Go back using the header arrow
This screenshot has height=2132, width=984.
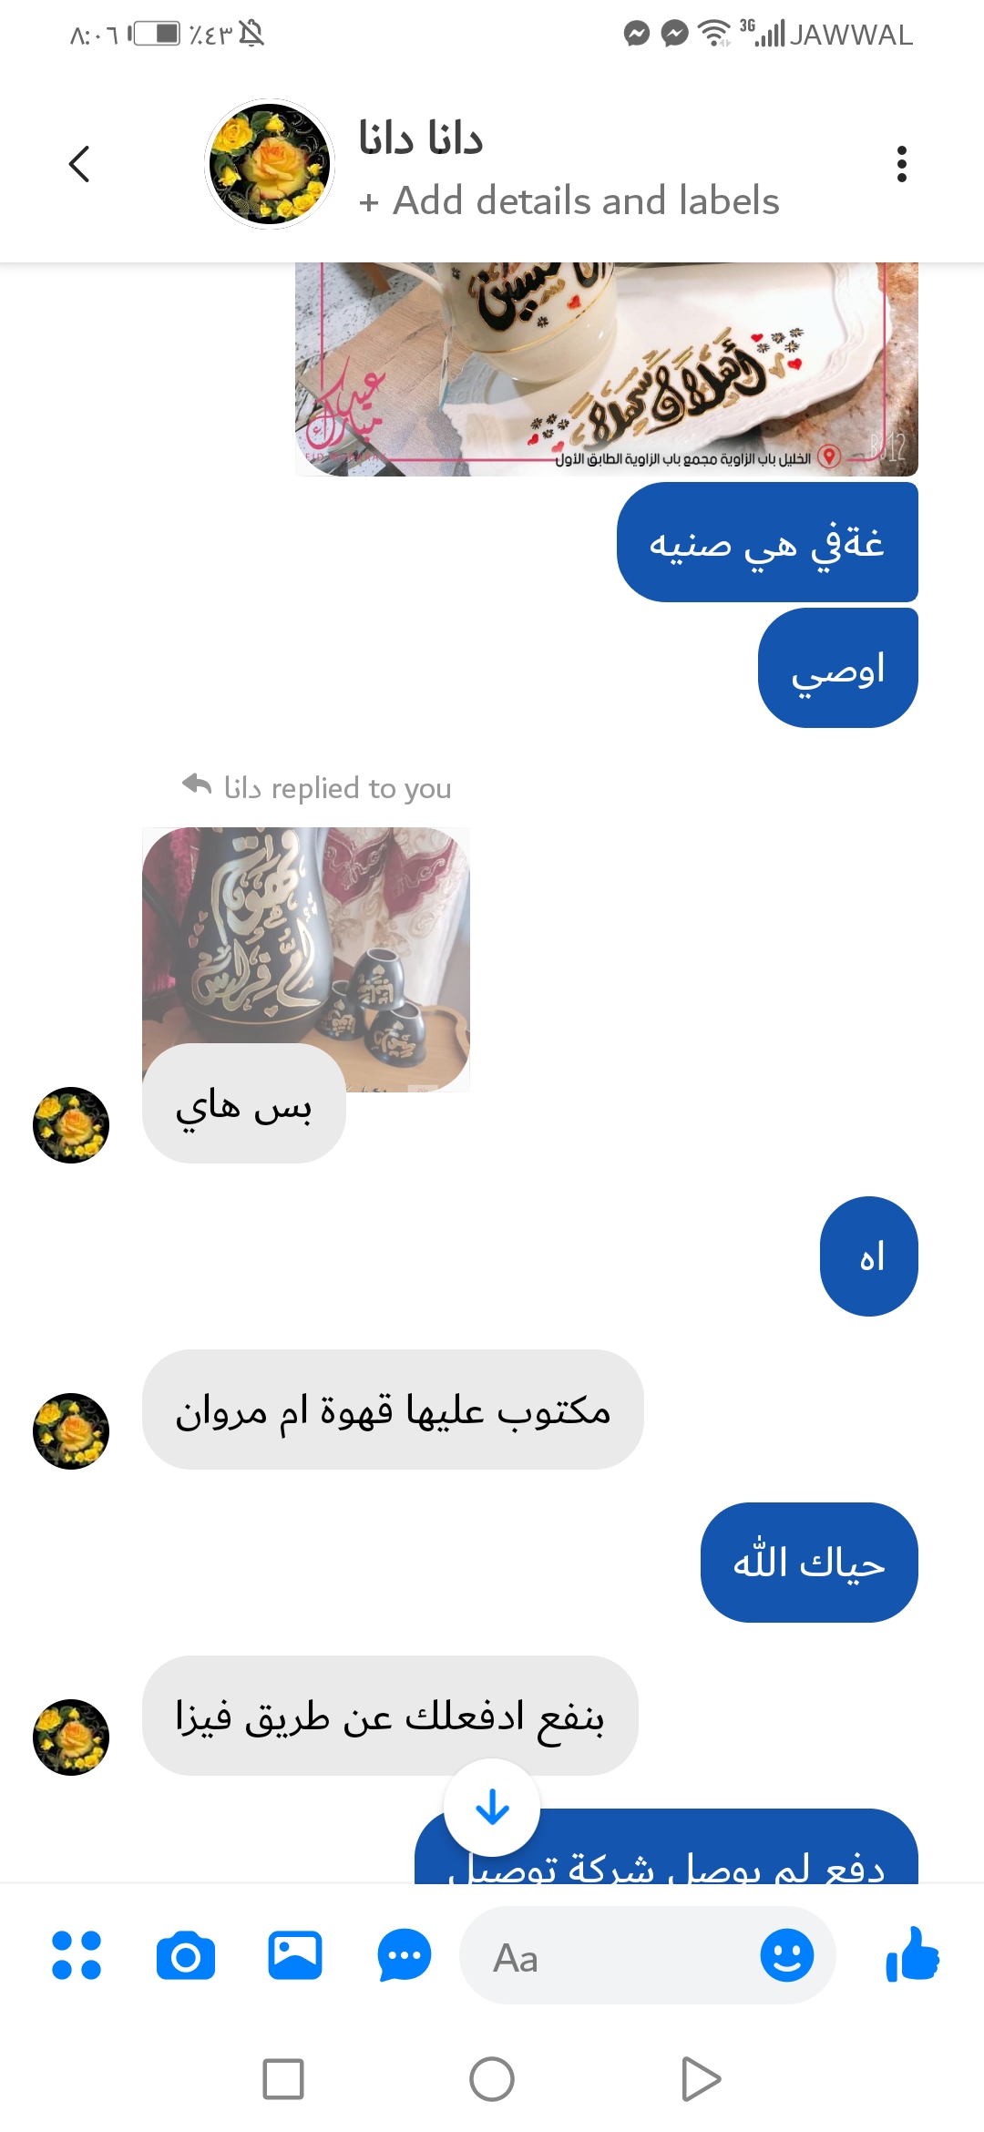click(79, 164)
